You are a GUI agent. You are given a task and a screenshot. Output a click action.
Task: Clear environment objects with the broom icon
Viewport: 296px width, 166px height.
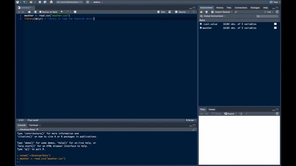(x=236, y=12)
